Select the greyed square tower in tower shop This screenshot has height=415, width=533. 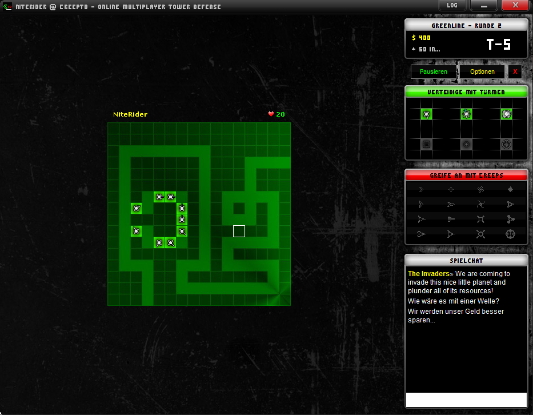pos(426,144)
